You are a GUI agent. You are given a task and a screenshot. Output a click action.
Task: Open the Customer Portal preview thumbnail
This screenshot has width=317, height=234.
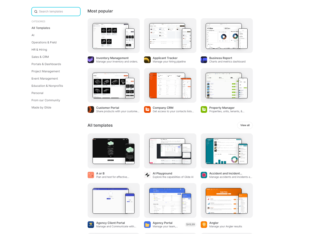point(114,85)
